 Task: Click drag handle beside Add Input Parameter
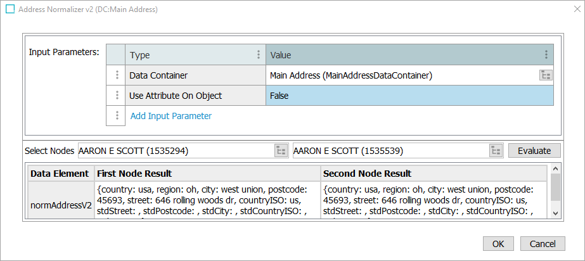click(117, 116)
